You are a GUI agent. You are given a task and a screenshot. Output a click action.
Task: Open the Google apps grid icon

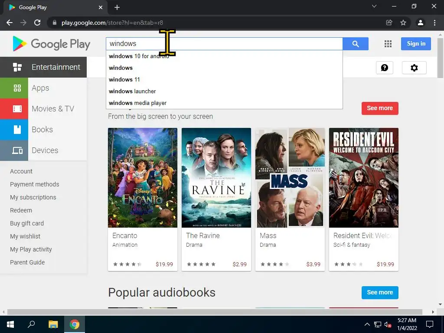pos(388,44)
